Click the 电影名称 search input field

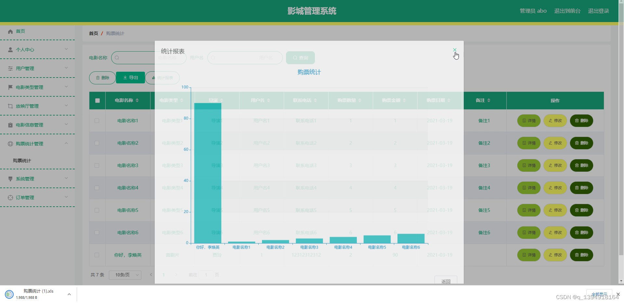coord(149,58)
